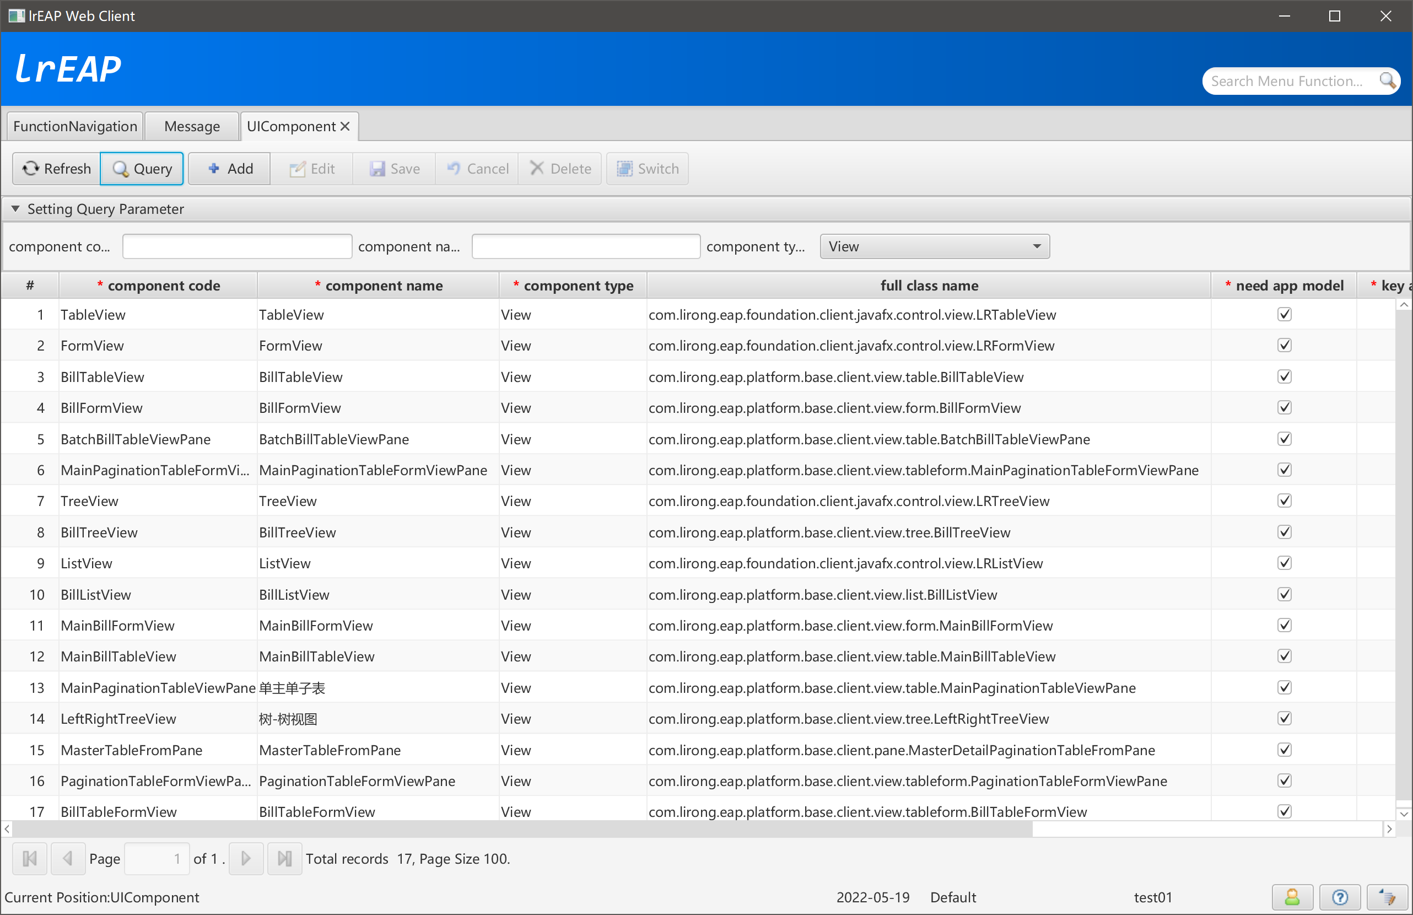The width and height of the screenshot is (1413, 915).
Task: Click the Cancel toolbar button
Action: tap(477, 169)
